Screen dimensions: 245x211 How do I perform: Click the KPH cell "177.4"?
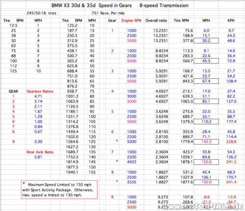(231, 122)
